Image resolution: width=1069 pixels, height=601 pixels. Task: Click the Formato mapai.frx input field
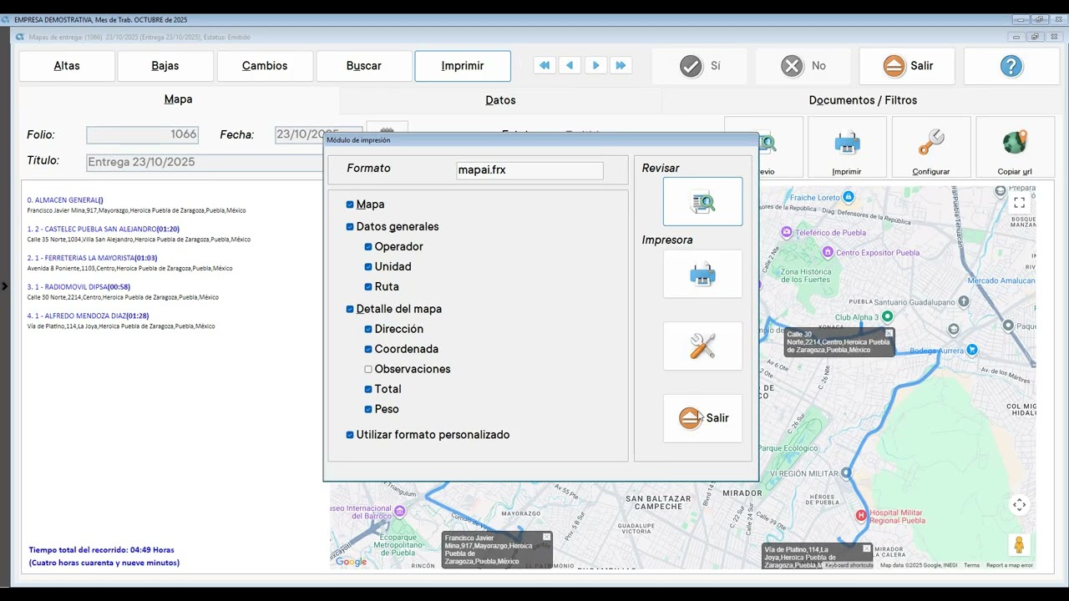529,169
